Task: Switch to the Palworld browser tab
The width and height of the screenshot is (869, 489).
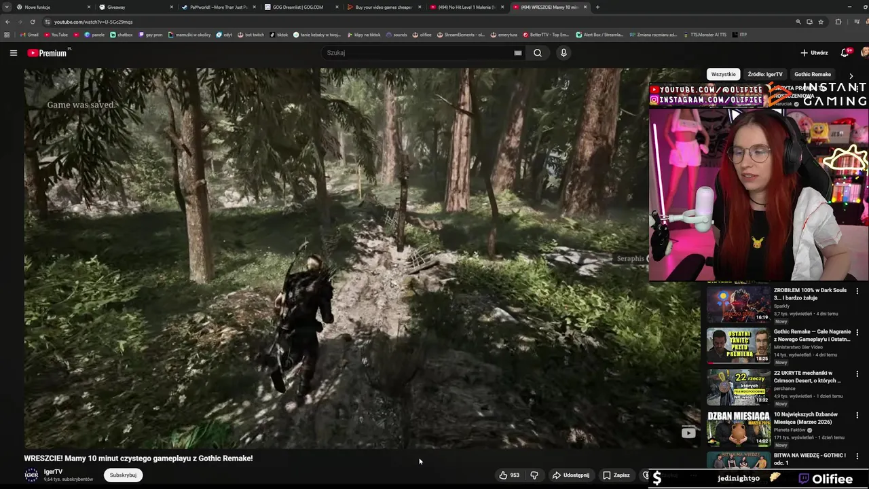Action: pyautogui.click(x=217, y=7)
